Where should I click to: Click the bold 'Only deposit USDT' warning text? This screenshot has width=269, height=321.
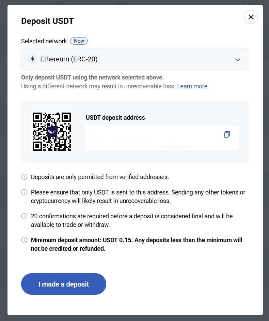92,77
